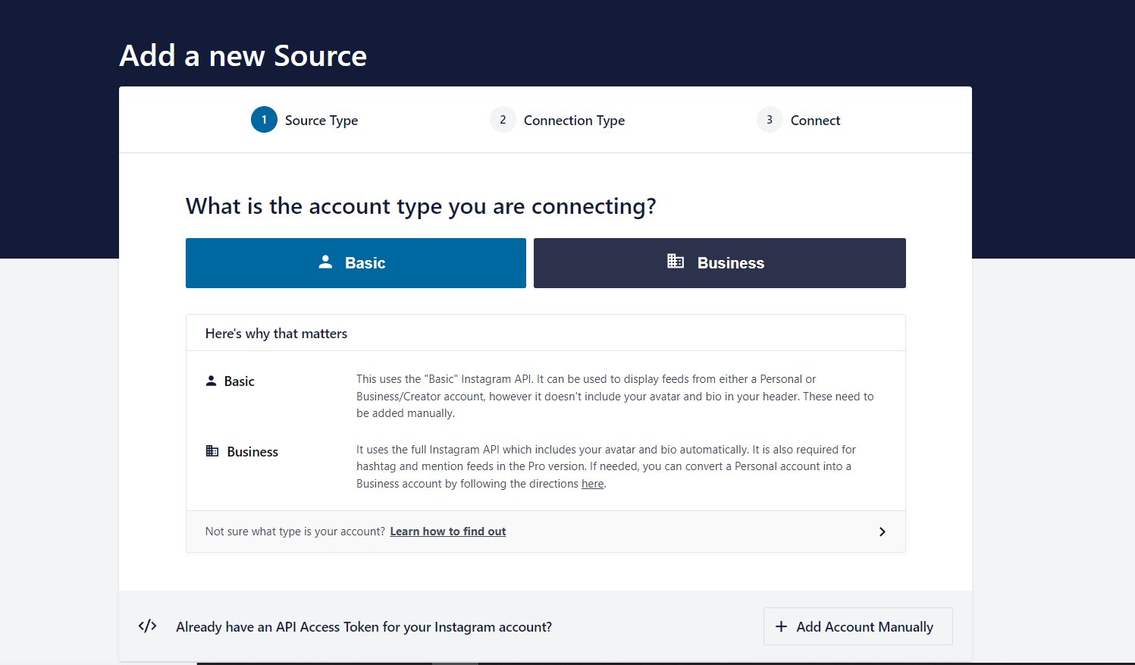Collapse the 'Here's why that matters' panel header
Viewport: 1135px width, 665px height.
click(x=276, y=332)
